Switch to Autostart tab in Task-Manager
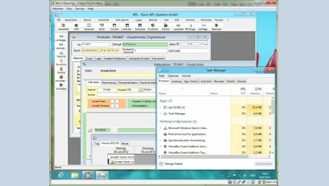 (x=206, y=81)
